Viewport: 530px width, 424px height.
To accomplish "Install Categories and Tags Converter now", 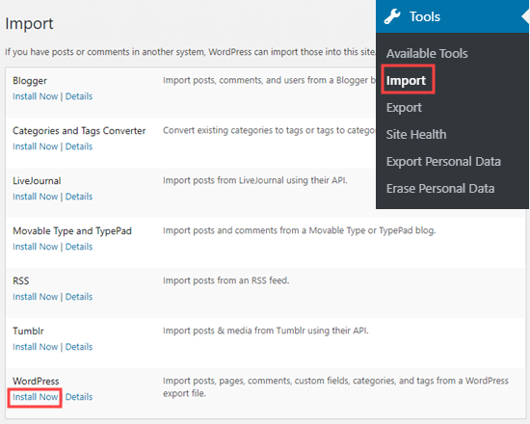I will (x=35, y=146).
